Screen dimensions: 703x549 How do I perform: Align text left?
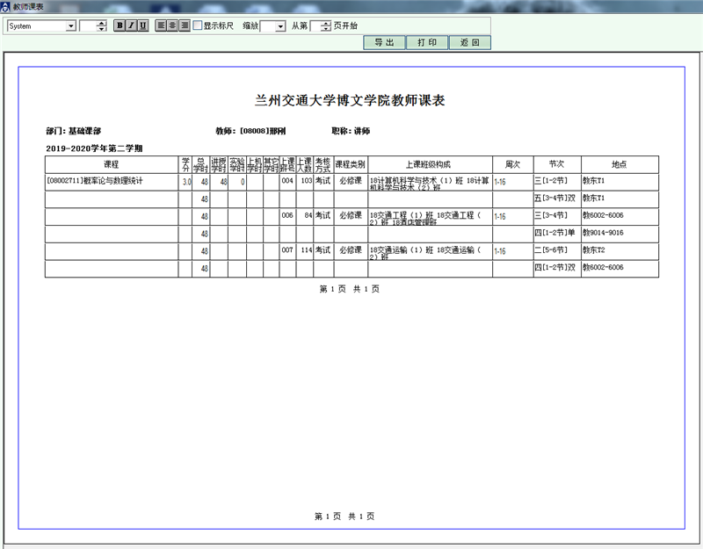tap(162, 25)
